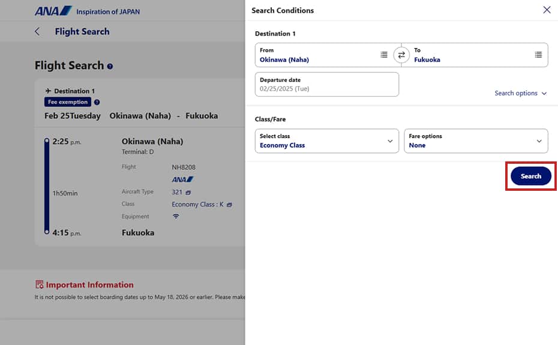This screenshot has height=345, width=558.
Task: Open the To airport list icon
Action: 538,55
